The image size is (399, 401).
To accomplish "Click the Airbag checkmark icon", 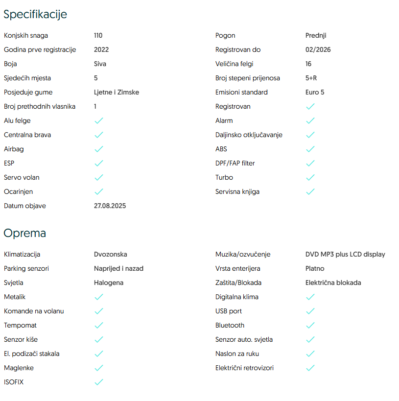I will coord(98,149).
